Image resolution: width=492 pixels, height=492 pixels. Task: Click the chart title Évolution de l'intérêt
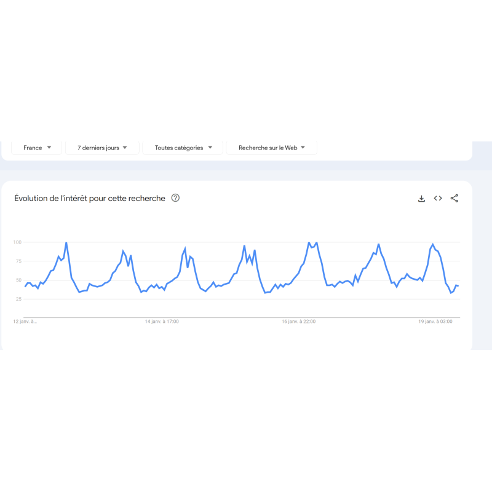click(x=90, y=198)
